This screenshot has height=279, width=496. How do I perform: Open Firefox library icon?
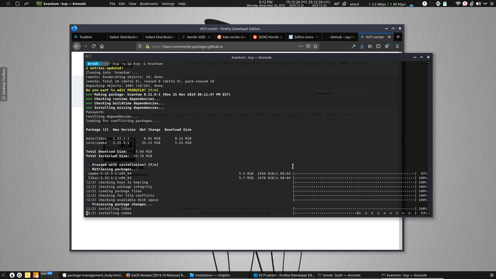coord(370,46)
